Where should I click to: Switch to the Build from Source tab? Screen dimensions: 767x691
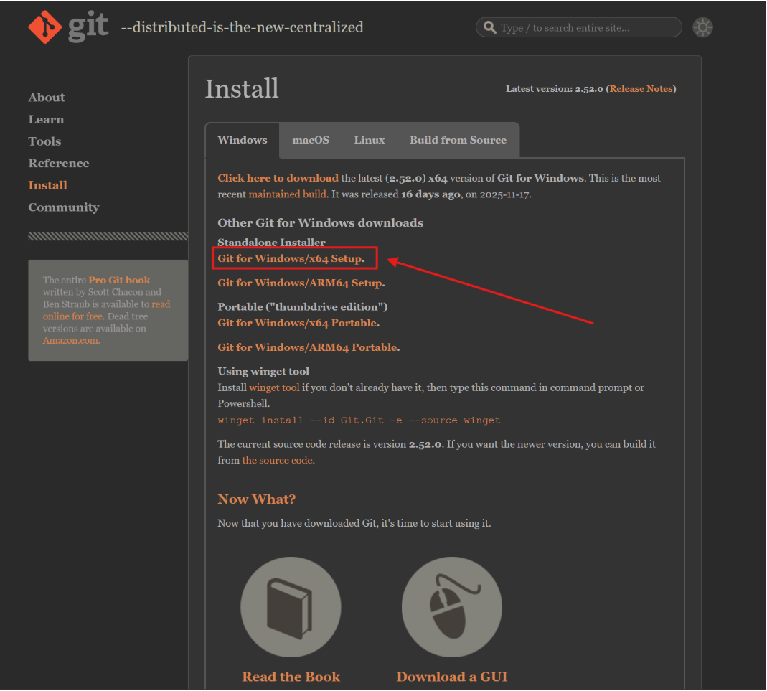point(458,141)
